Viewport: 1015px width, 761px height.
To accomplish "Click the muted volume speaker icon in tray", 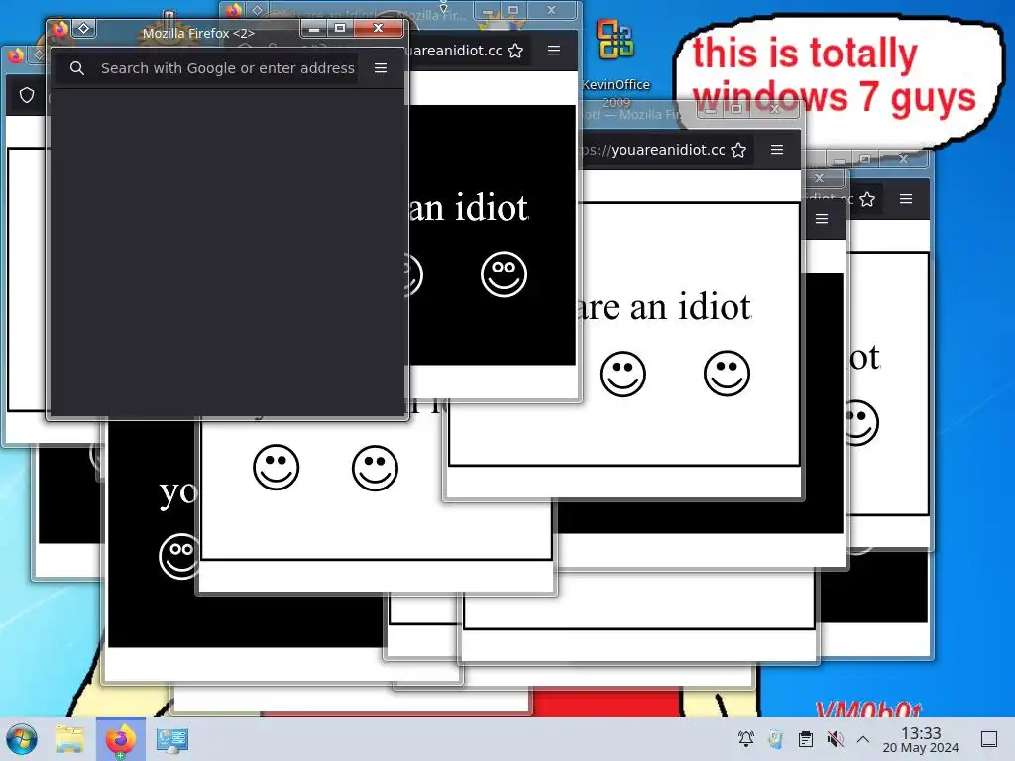I will [835, 739].
